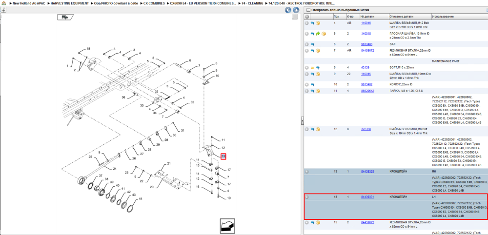
Task: Click the green arrow icon for part 140018
Action: pyautogui.click(x=318, y=34)
